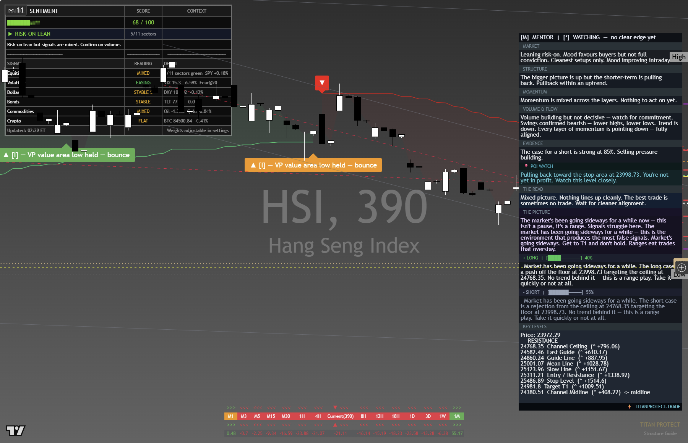
Task: Click the 8H timeframe cell
Action: click(363, 416)
